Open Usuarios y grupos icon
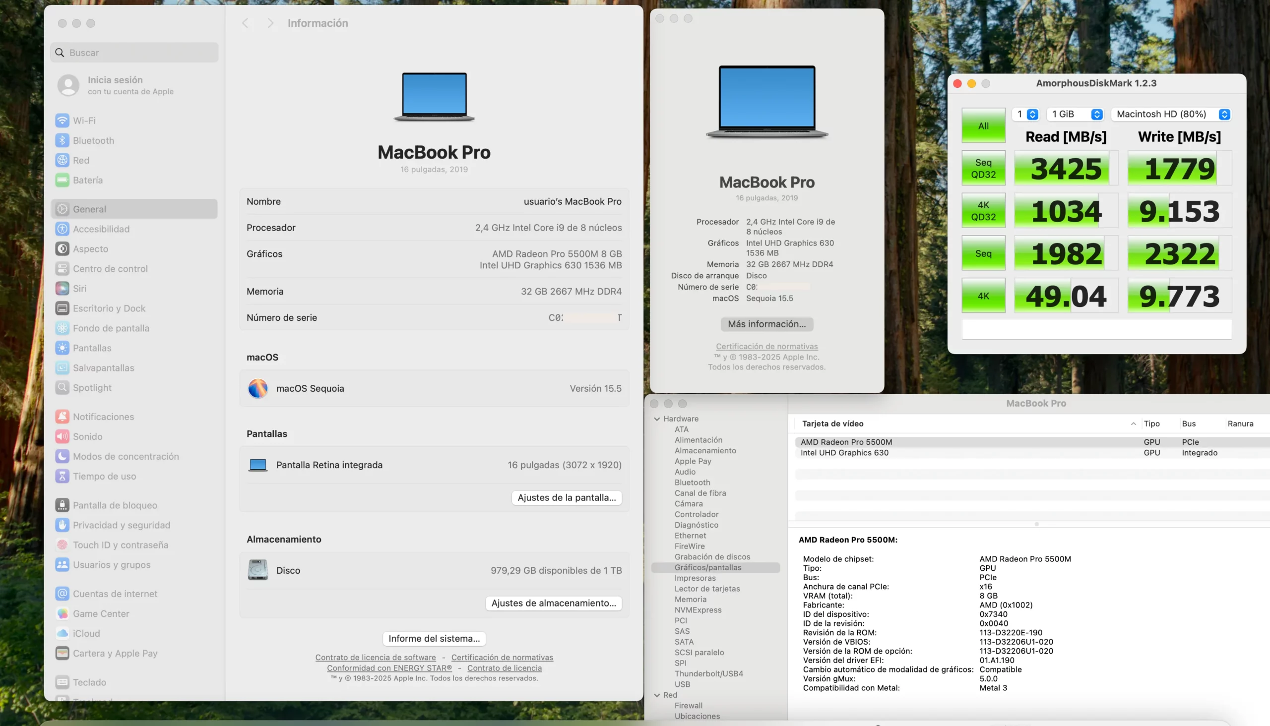This screenshot has height=726, width=1270. (62, 565)
